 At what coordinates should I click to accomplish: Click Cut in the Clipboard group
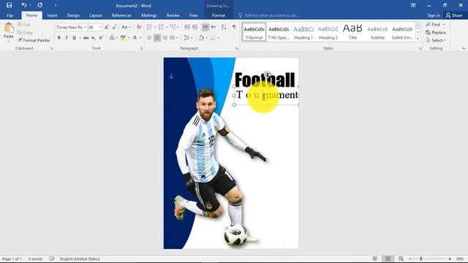pos(23,24)
